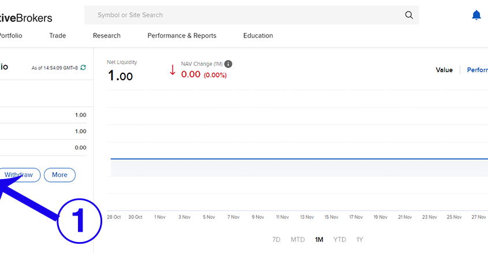Click the search magnifier icon
This screenshot has width=488, height=253.
(x=409, y=15)
